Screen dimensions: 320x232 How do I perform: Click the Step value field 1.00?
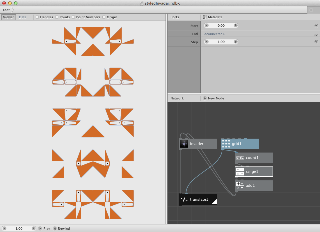coord(221,42)
